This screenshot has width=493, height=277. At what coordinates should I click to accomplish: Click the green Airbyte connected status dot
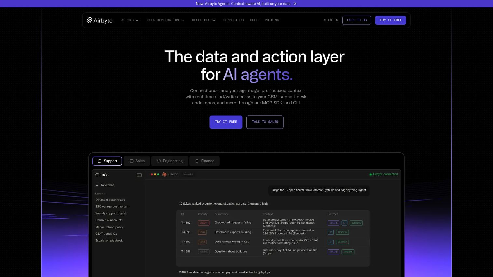pyautogui.click(x=371, y=174)
